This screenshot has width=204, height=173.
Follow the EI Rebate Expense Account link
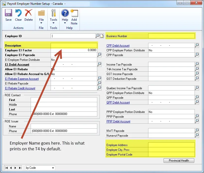(22, 79)
